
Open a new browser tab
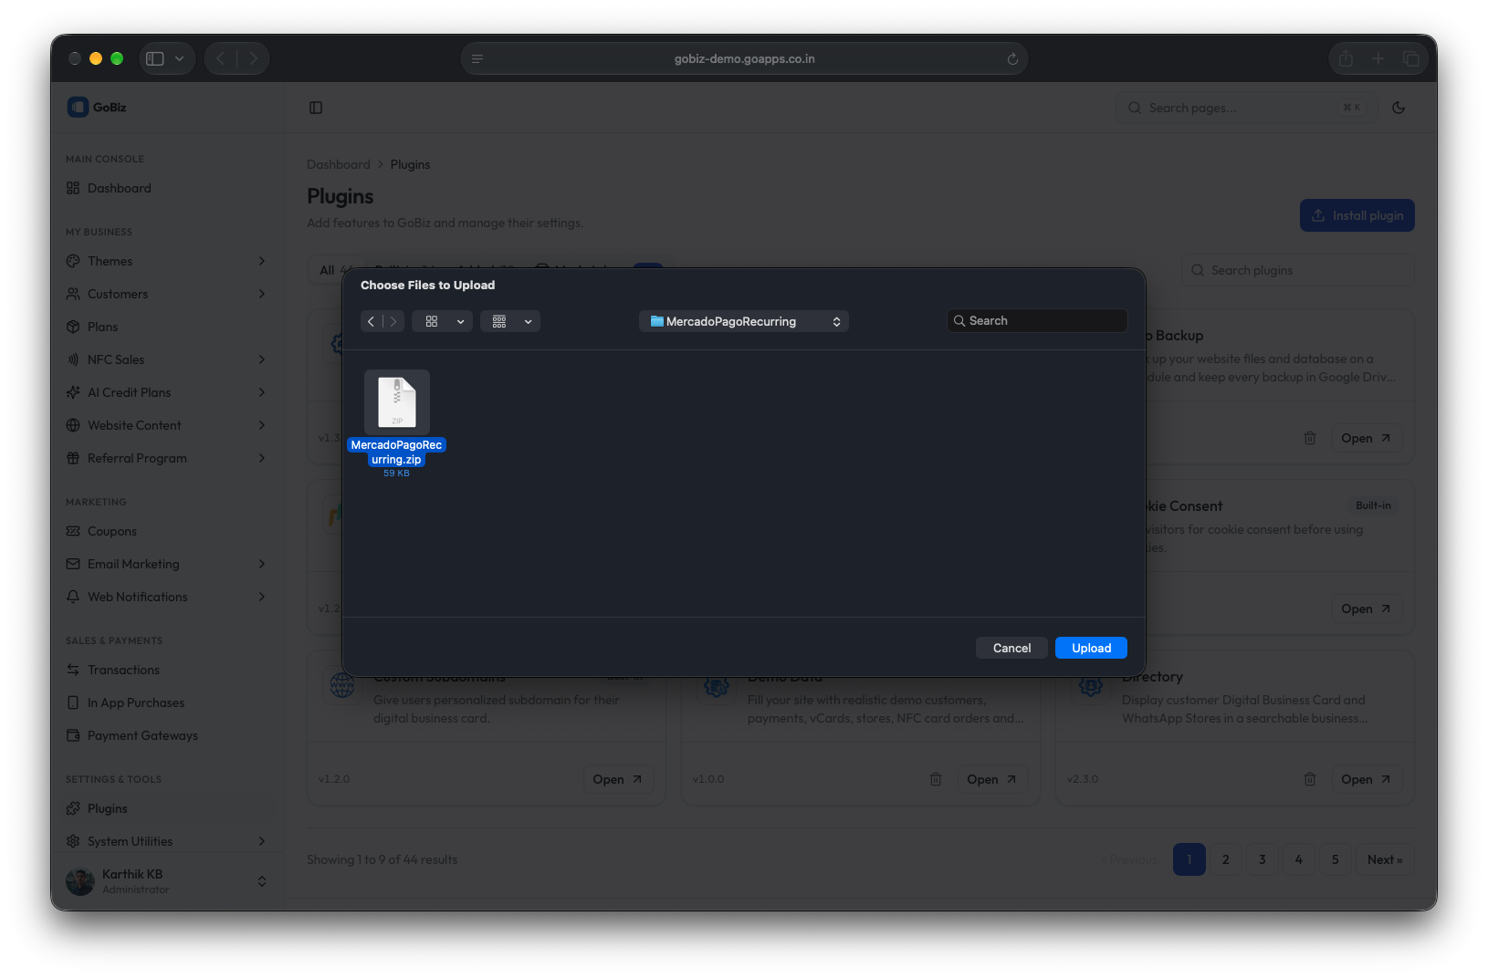[x=1378, y=58]
